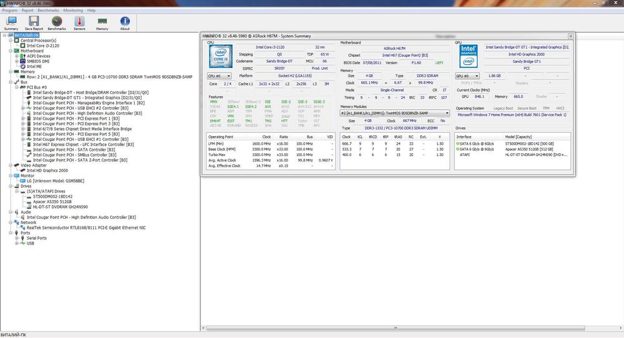Select the ВИТАЛИЙ-ПК root node
Image resolution: width=624 pixels, height=338 pixels.
(27, 35)
